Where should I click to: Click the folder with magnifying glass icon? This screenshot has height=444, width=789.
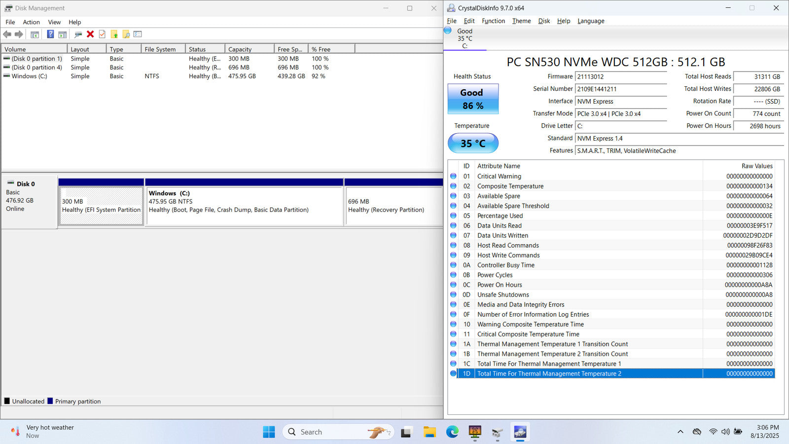tap(126, 35)
